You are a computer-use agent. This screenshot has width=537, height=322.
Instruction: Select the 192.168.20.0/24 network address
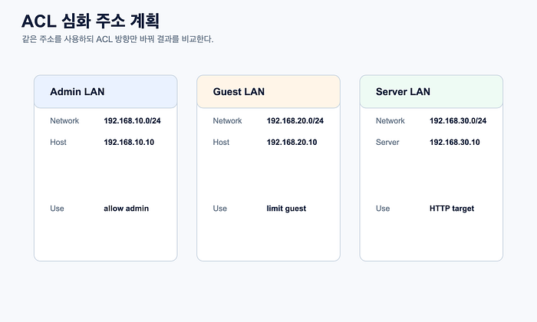[x=295, y=121]
